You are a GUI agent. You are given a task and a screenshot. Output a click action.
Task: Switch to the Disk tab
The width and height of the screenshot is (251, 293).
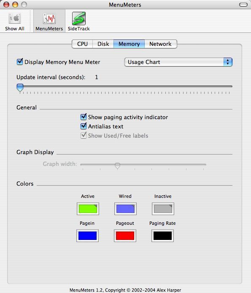coord(103,44)
